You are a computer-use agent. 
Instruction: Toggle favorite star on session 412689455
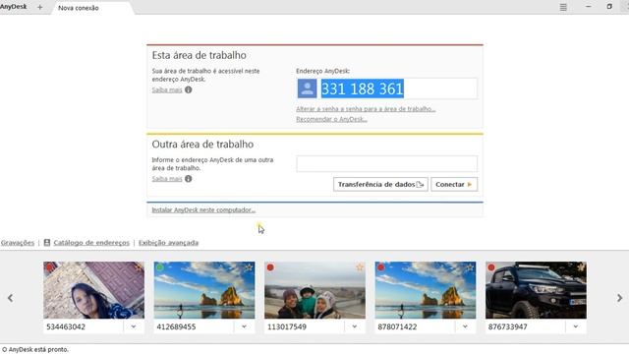(249, 266)
